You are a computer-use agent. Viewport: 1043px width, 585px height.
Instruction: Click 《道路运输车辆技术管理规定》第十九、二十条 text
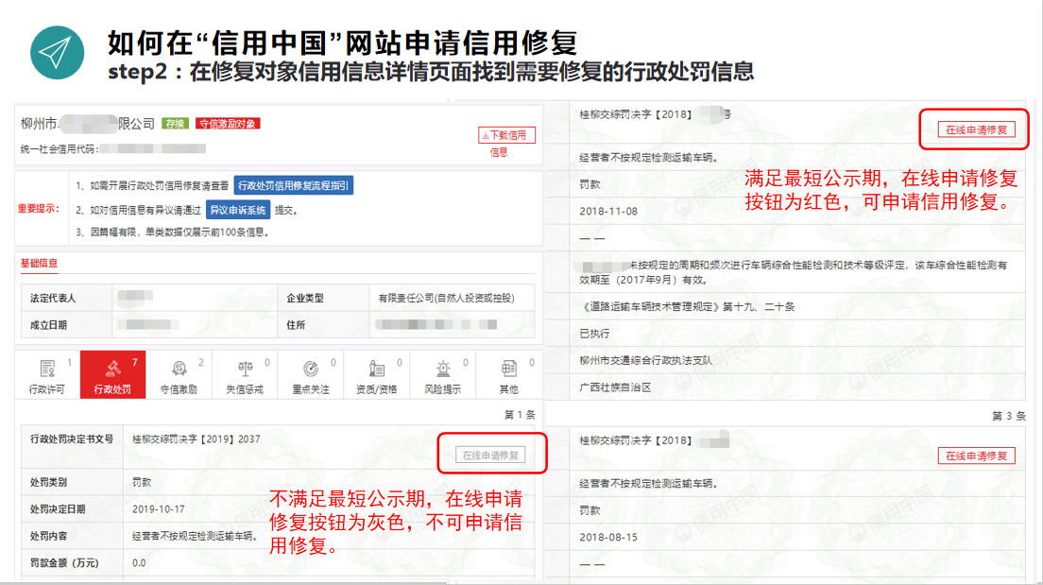pos(688,307)
